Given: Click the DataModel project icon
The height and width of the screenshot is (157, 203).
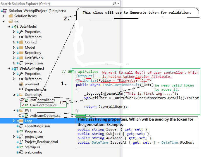Looking at the screenshot, I should 16,27.
